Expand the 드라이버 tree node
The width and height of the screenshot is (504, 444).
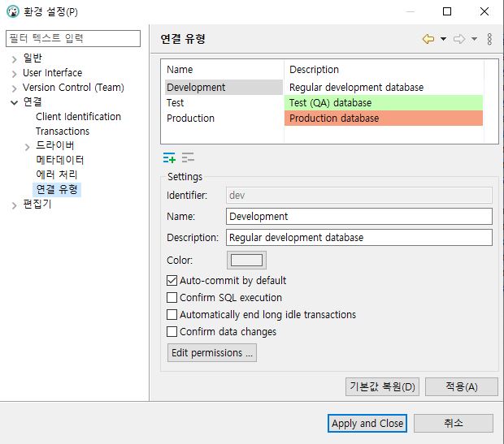[28, 147]
